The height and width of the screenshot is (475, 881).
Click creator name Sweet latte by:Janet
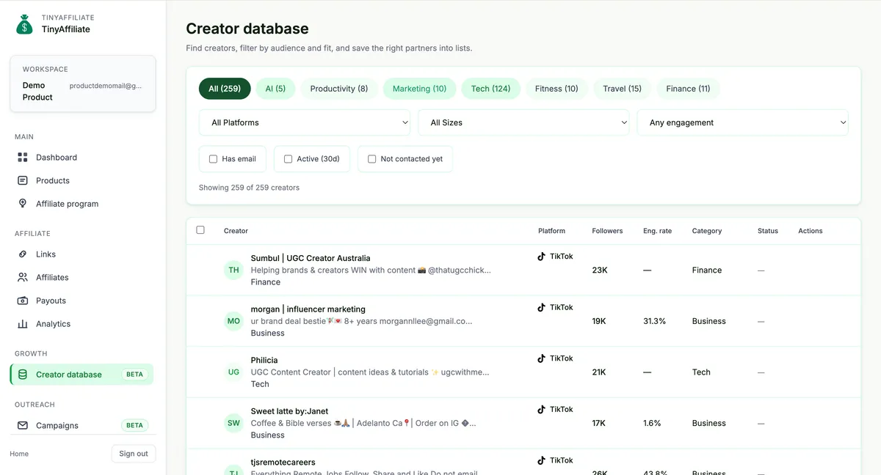(x=289, y=411)
